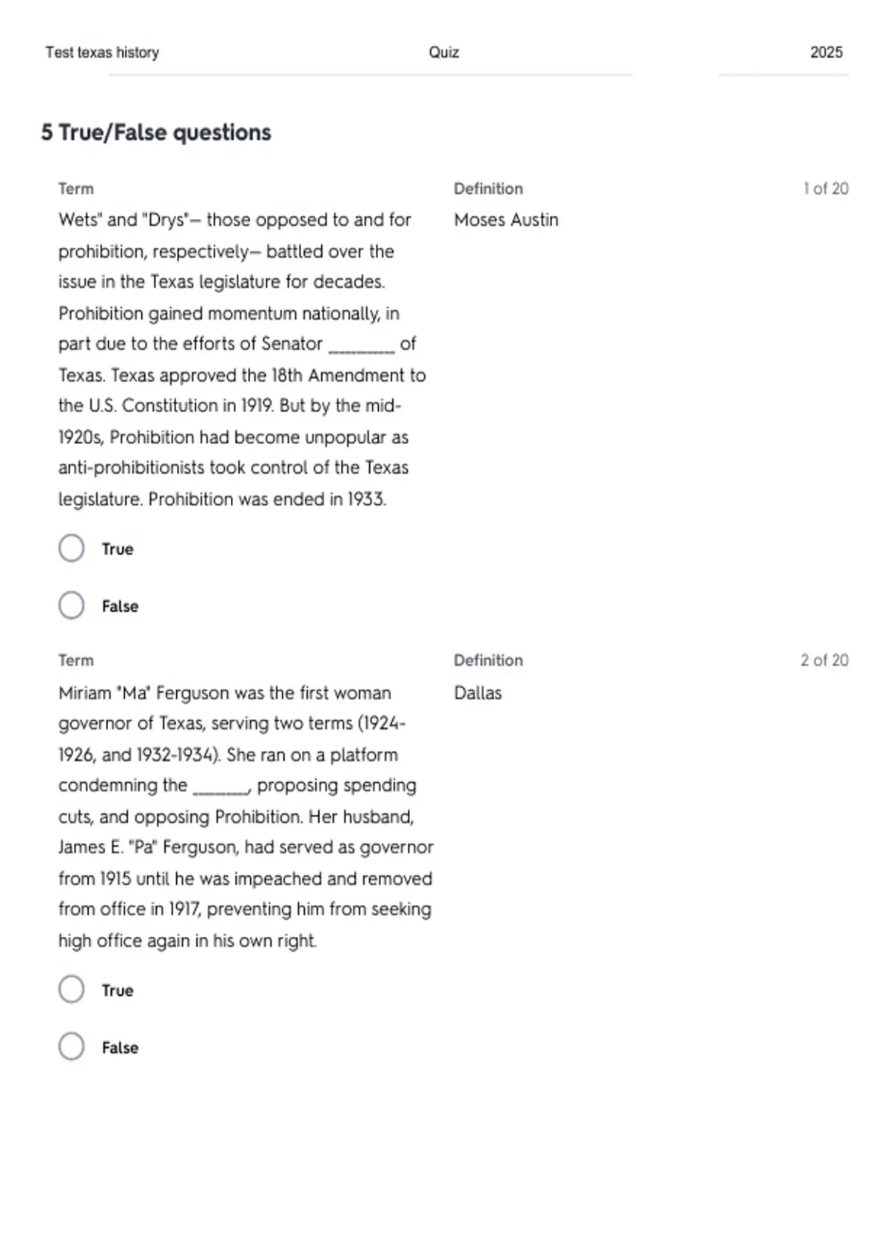Select True radio button for question 1
The height and width of the screenshot is (1258, 888).
(72, 548)
